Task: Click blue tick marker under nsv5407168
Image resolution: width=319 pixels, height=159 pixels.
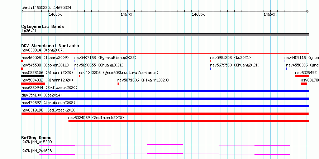Action: point(75,61)
